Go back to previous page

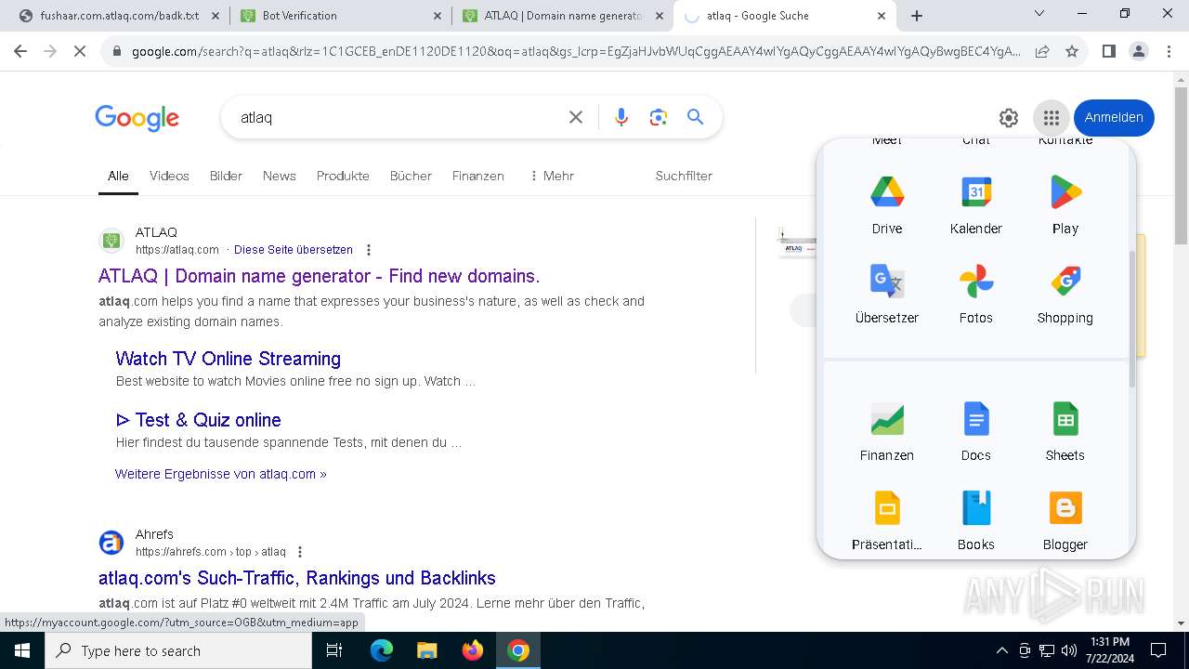pyautogui.click(x=20, y=52)
